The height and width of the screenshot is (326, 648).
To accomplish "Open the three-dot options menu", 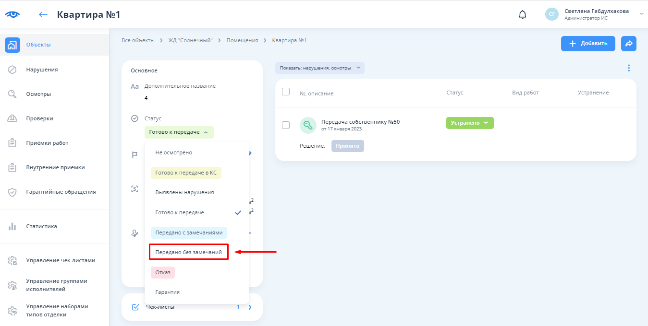I will point(629,68).
